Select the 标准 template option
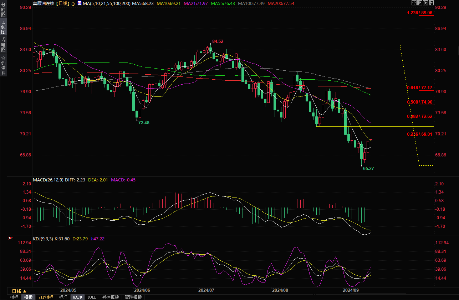459x300 pixels. [x=63, y=297]
